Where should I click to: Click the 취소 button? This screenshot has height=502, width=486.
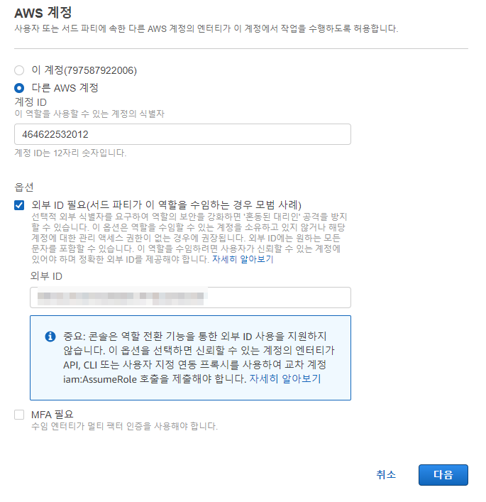tap(386, 474)
